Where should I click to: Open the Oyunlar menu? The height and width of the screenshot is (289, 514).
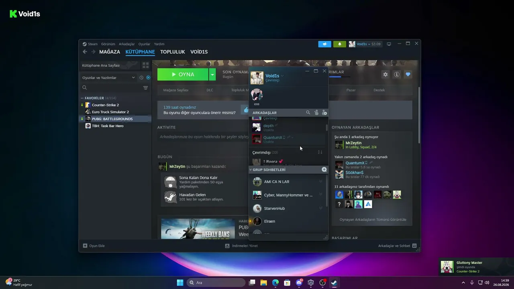click(144, 44)
